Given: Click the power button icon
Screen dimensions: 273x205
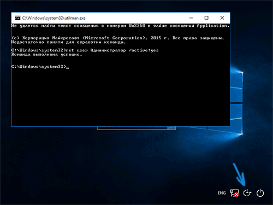Looking at the screenshot, I should tap(260, 193).
